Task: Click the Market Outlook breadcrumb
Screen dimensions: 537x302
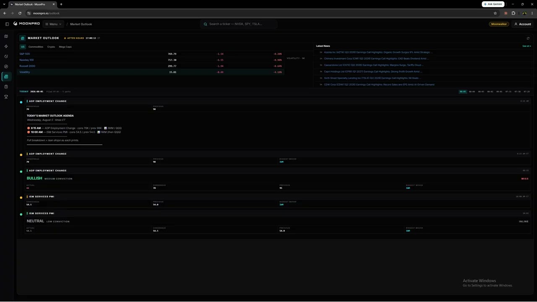Action: pyautogui.click(x=81, y=24)
